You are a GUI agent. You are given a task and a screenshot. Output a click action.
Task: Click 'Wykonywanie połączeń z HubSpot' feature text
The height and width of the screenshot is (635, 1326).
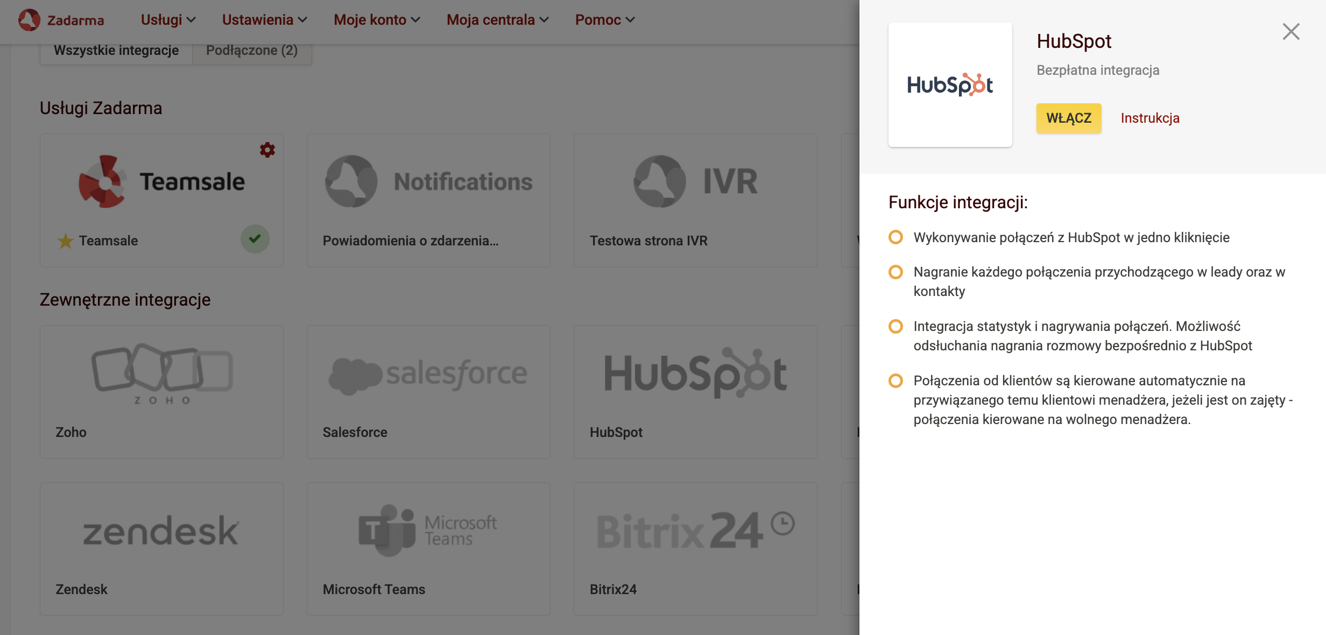(1071, 237)
